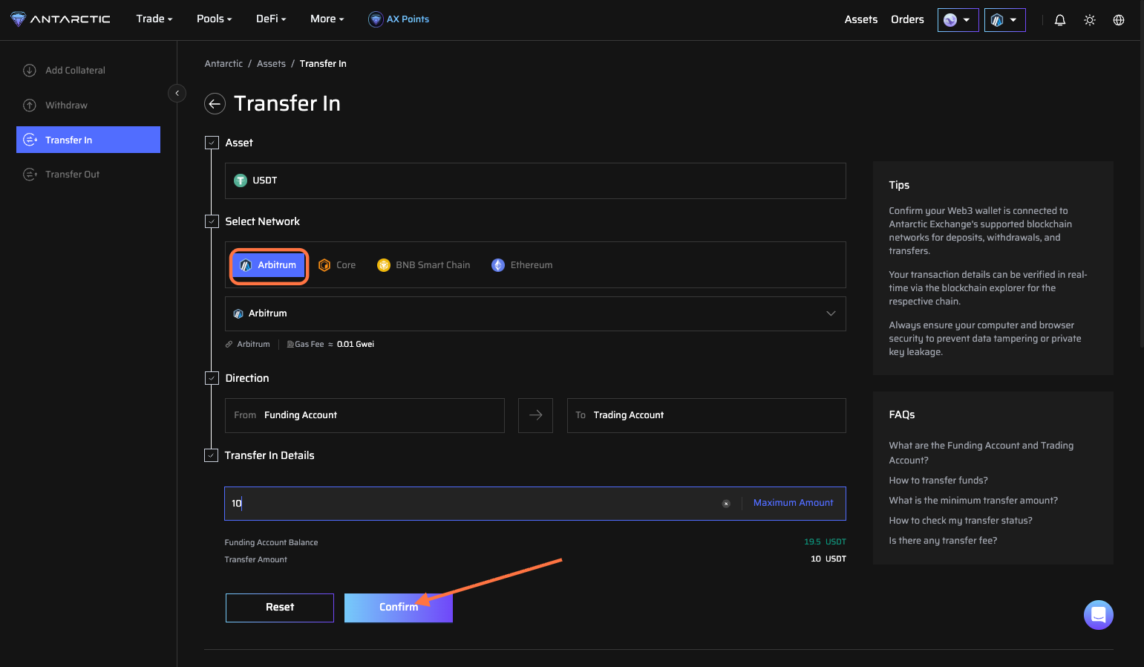This screenshot has width=1144, height=667.
Task: Click the USDT coin icon in Asset
Action: click(x=241, y=180)
